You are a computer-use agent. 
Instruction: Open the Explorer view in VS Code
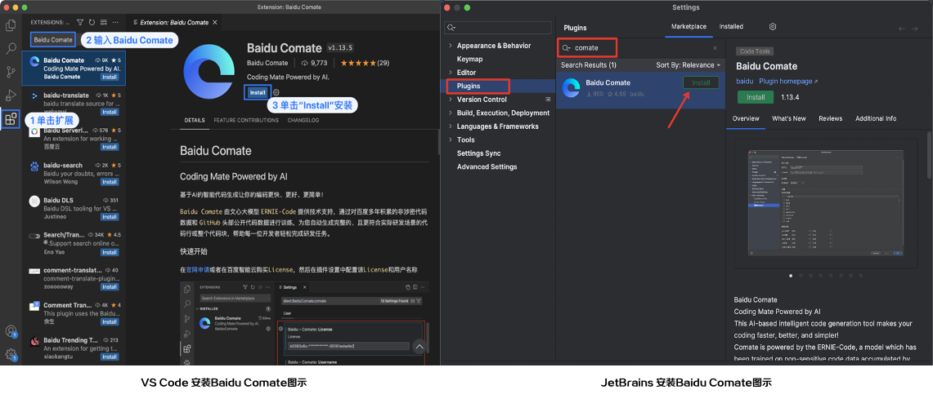(11, 25)
